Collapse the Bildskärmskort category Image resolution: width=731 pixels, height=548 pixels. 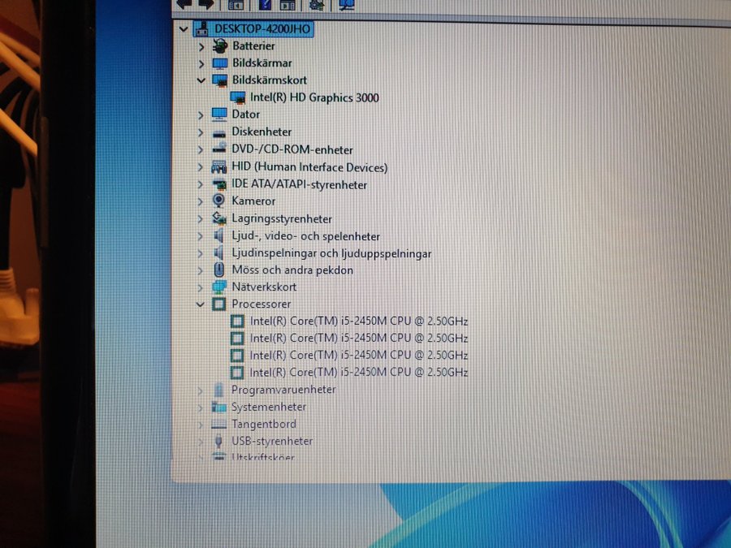tap(201, 80)
